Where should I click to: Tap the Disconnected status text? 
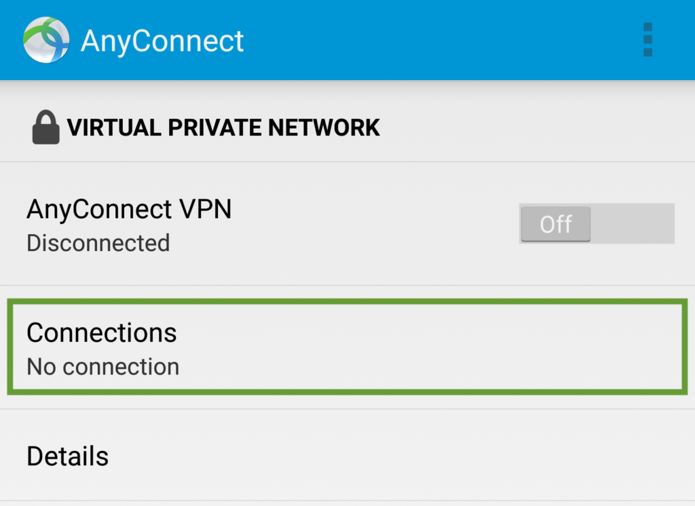(x=98, y=243)
